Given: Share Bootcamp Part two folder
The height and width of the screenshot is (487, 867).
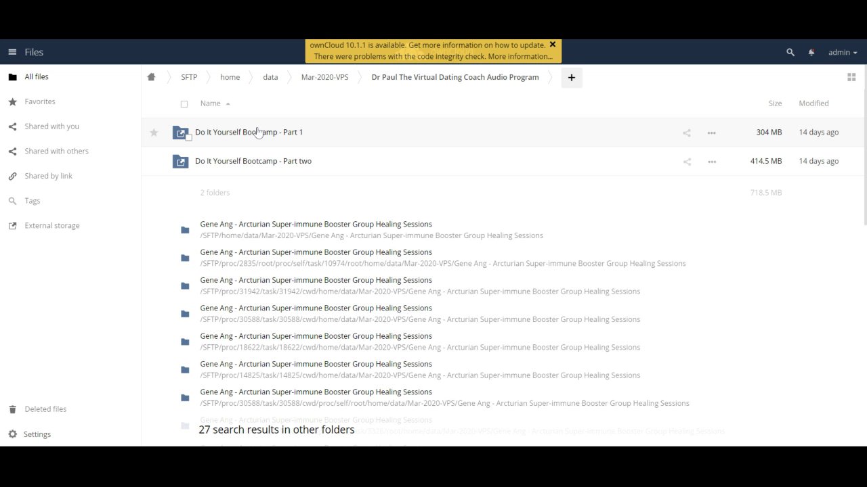Looking at the screenshot, I should 687,162.
